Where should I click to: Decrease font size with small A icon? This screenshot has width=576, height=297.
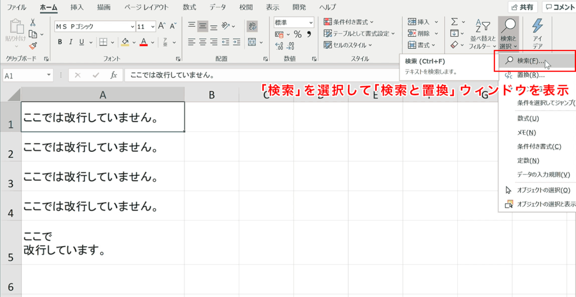[173, 26]
